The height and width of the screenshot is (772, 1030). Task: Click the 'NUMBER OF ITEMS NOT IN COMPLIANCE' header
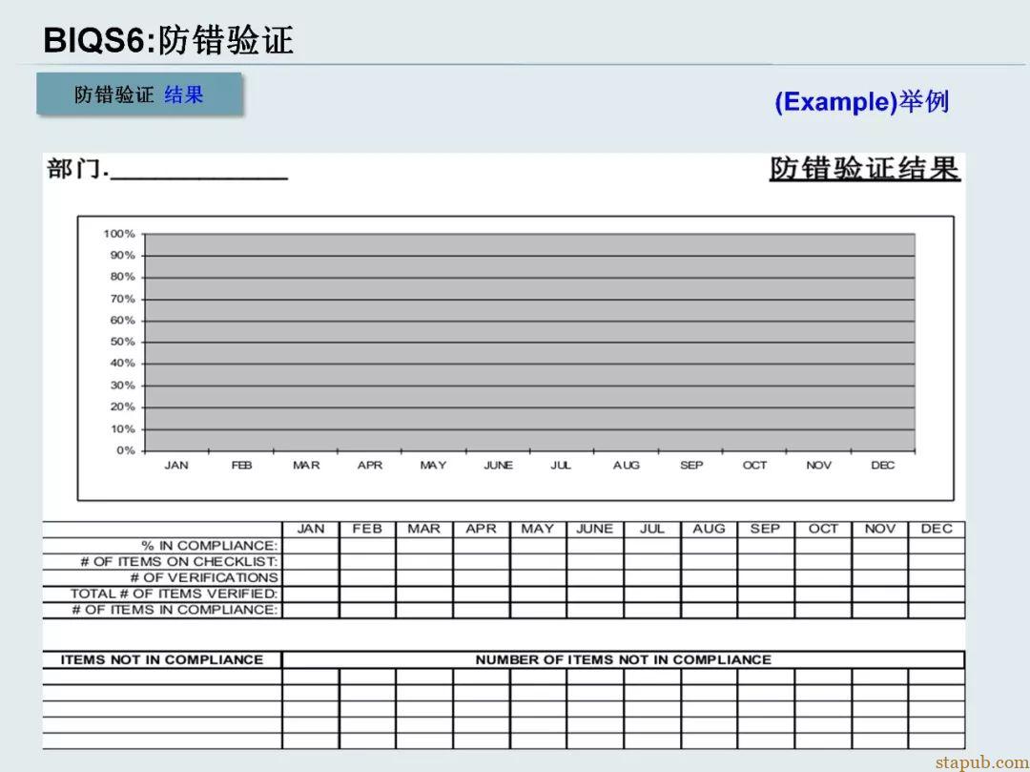[x=624, y=659]
